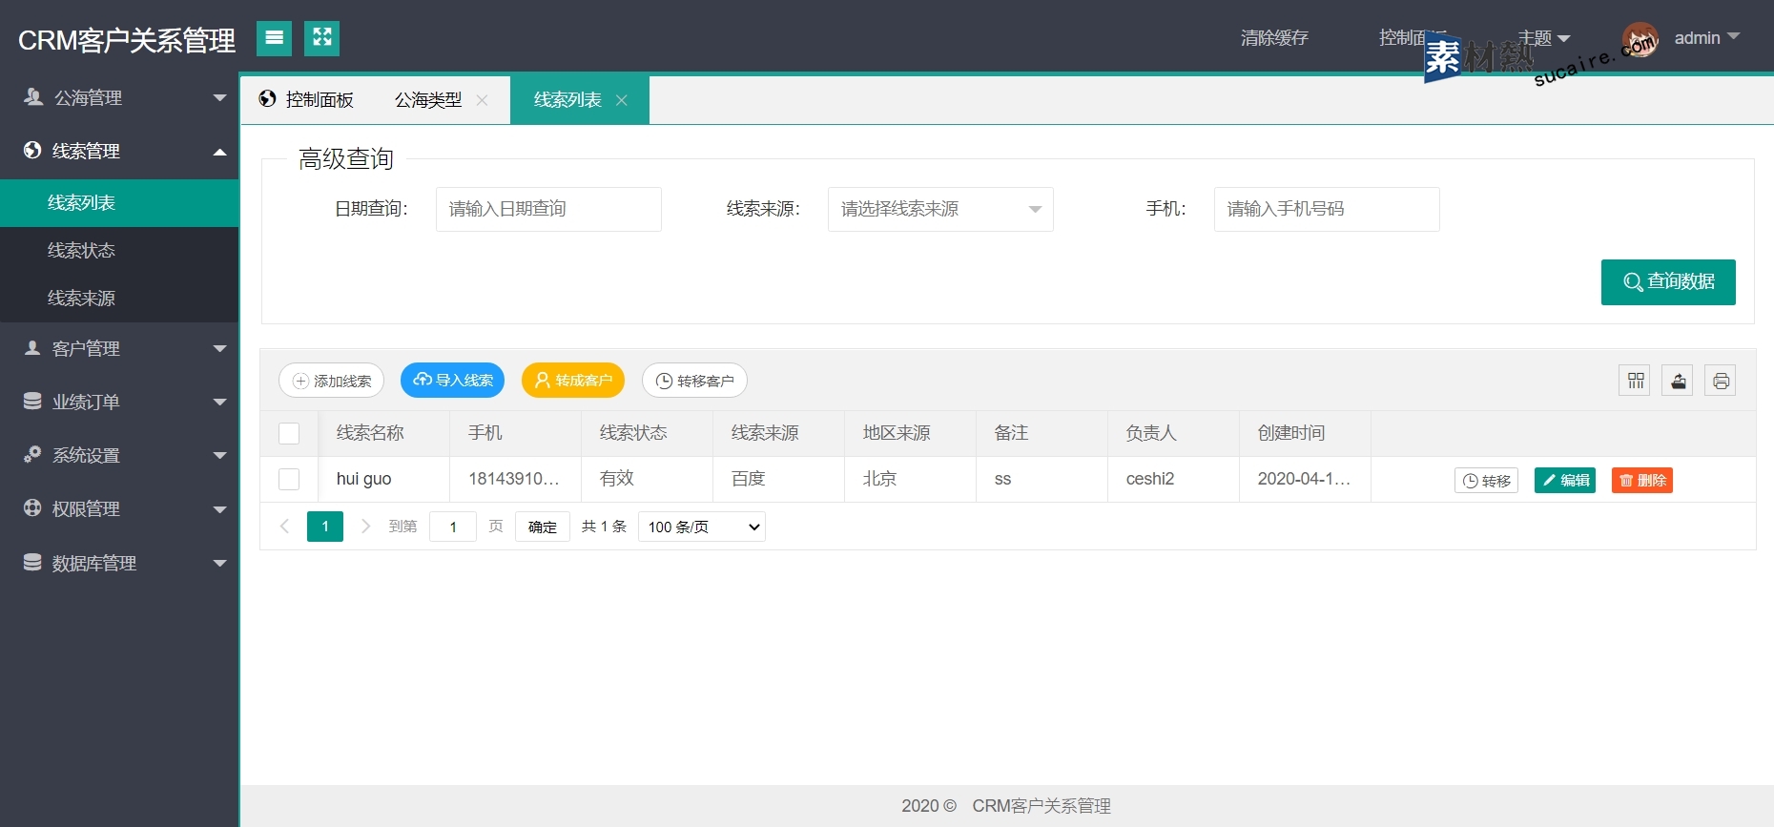The image size is (1774, 827).
Task: Click the 权限管理 sidebar icon
Action: coord(32,508)
